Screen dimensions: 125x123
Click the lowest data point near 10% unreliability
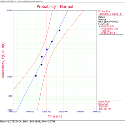[x=36, y=76]
